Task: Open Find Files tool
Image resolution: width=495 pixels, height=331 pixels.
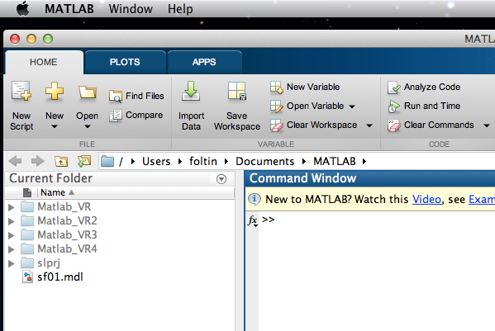Action: pos(136,96)
